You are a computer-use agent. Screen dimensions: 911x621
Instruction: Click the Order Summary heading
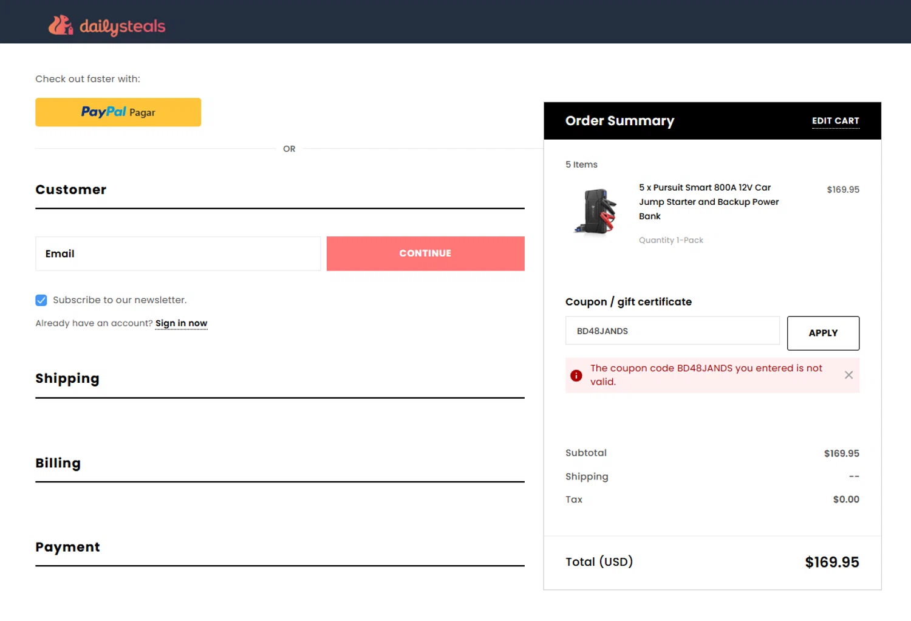(x=619, y=121)
